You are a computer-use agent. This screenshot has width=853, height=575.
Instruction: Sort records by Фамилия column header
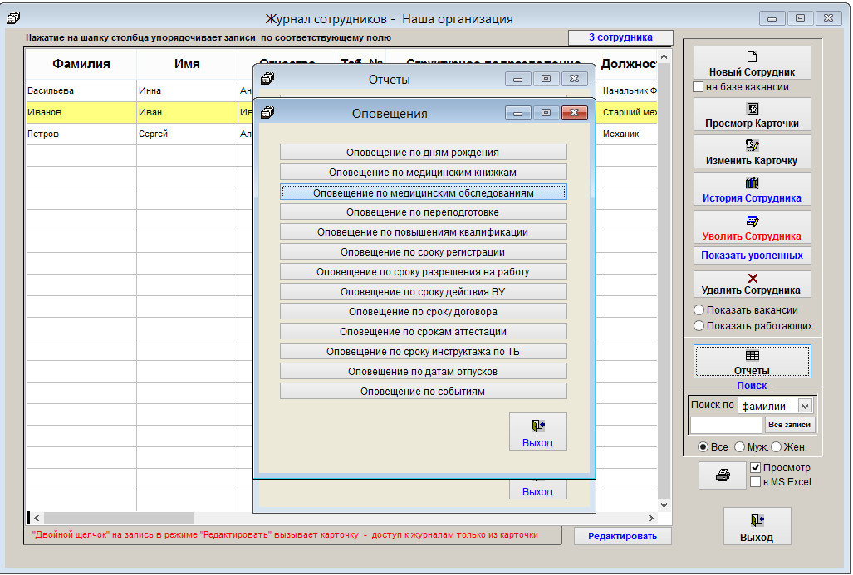[81, 64]
